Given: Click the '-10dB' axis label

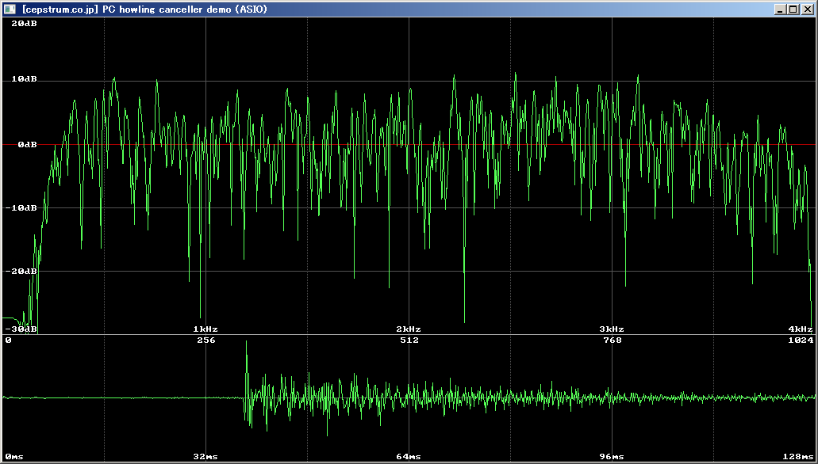Looking at the screenshot, I should point(21,207).
